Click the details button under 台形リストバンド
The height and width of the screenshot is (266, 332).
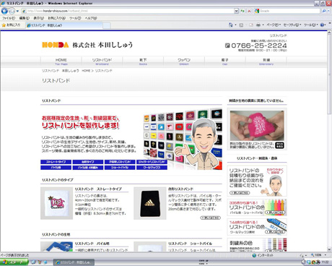pyautogui.click(x=211, y=218)
